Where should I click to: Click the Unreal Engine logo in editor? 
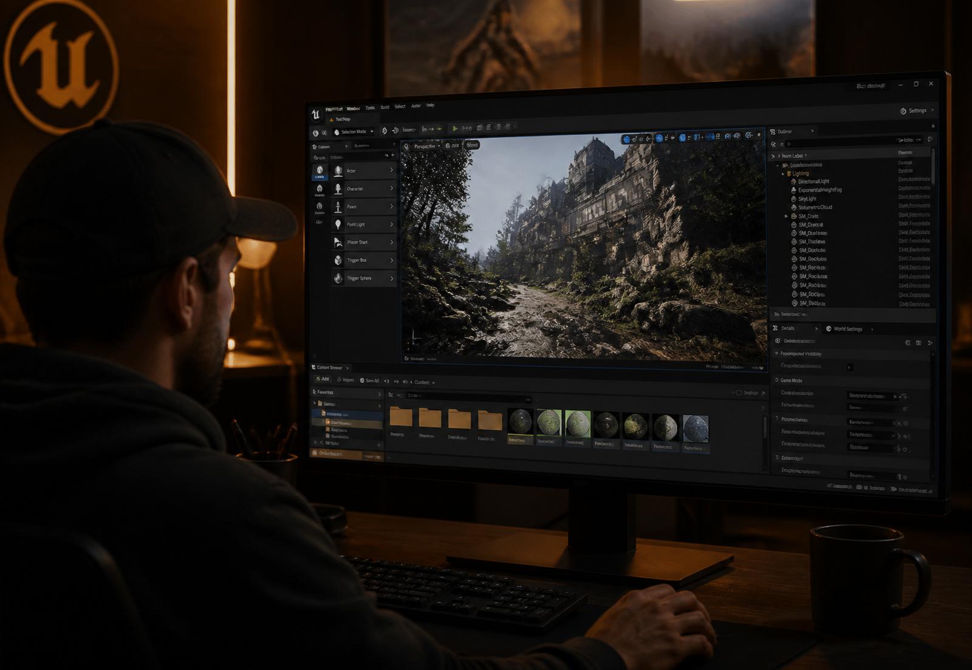(315, 113)
